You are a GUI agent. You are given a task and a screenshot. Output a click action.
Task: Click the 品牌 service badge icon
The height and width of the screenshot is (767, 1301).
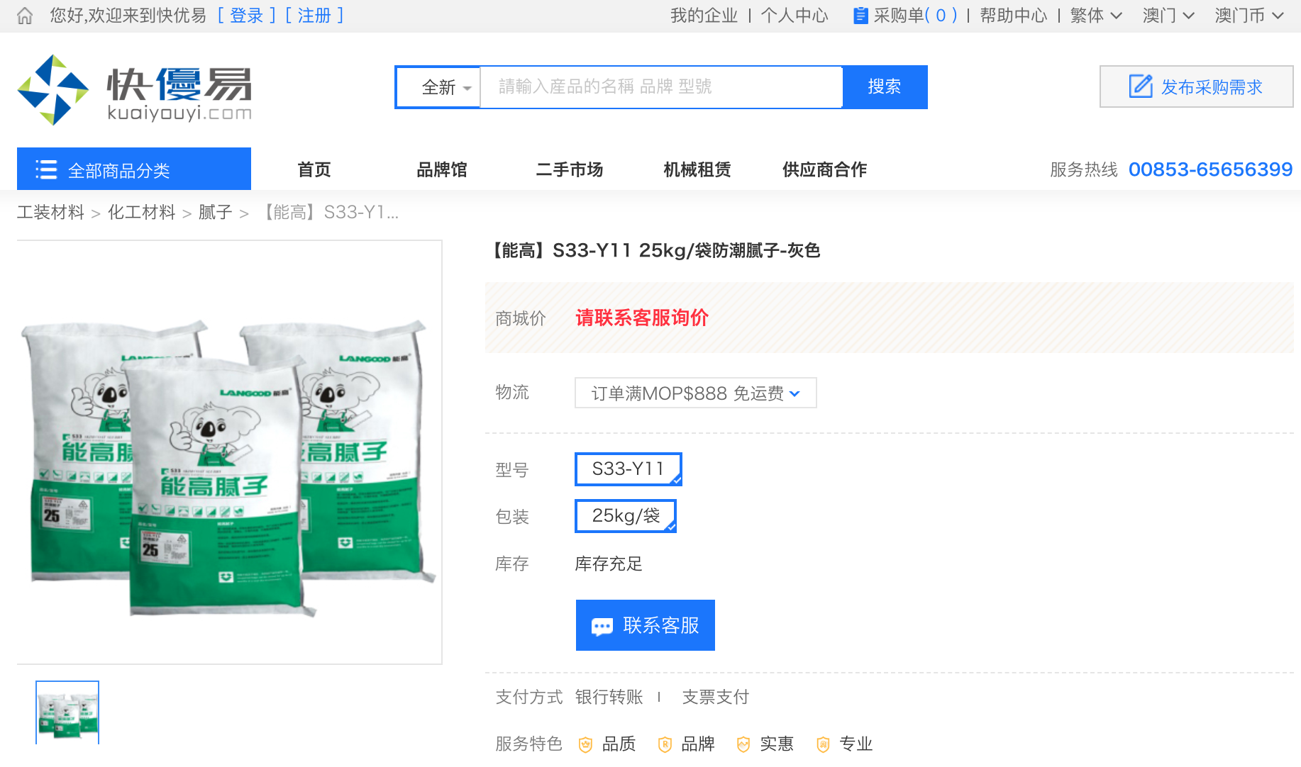pos(665,744)
